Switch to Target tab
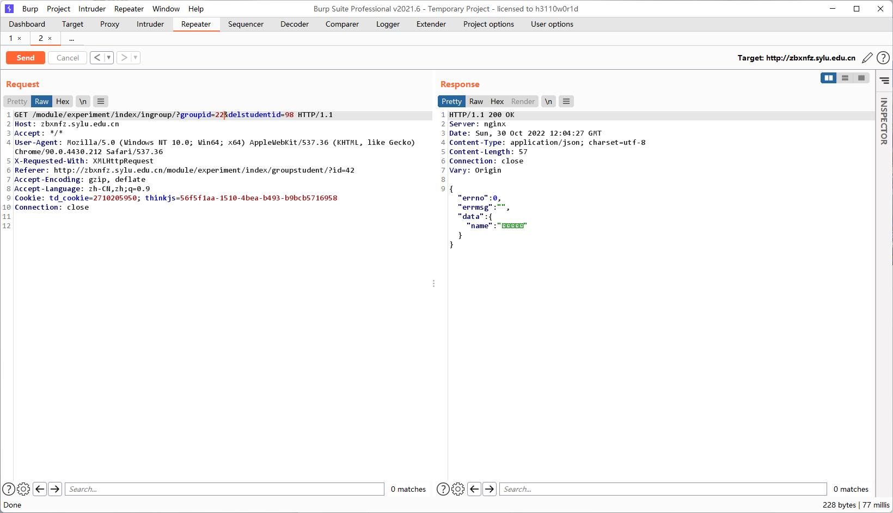 point(72,24)
